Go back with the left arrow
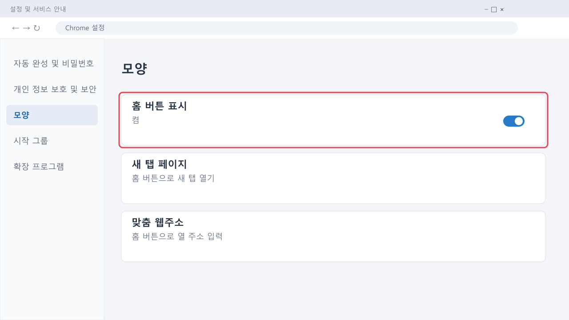This screenshot has height=320, width=569. [16, 28]
